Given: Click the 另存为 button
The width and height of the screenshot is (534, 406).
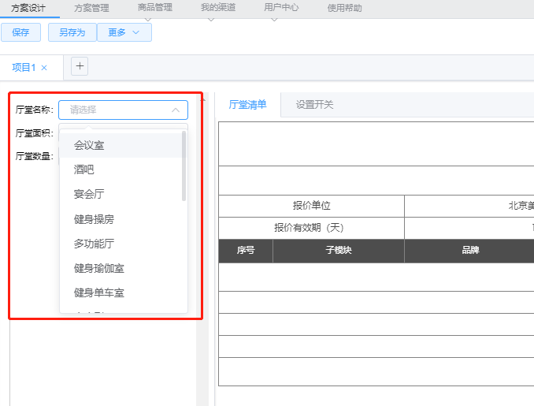Looking at the screenshot, I should point(72,32).
